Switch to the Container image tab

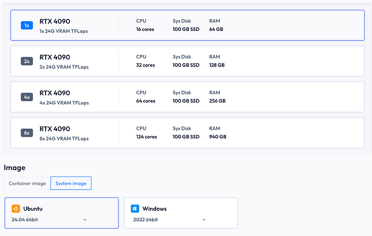click(x=27, y=183)
